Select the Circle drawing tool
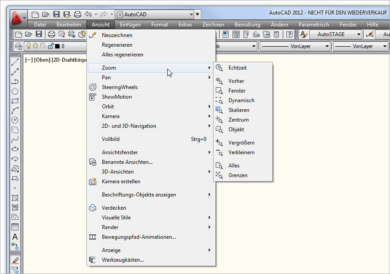Viewport: 390px width, 274px height. pyautogui.click(x=15, y=120)
